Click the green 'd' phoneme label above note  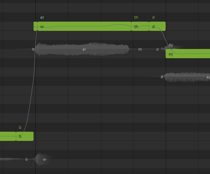tap(154, 17)
